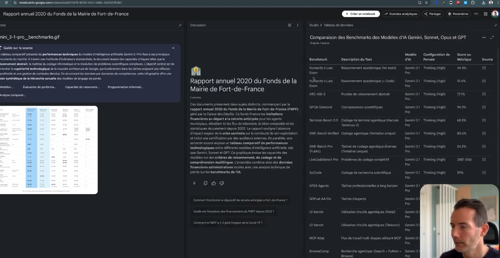Screen dimensions: 500x258
Task: Click the Partager button
Action: pyautogui.click(x=433, y=14)
